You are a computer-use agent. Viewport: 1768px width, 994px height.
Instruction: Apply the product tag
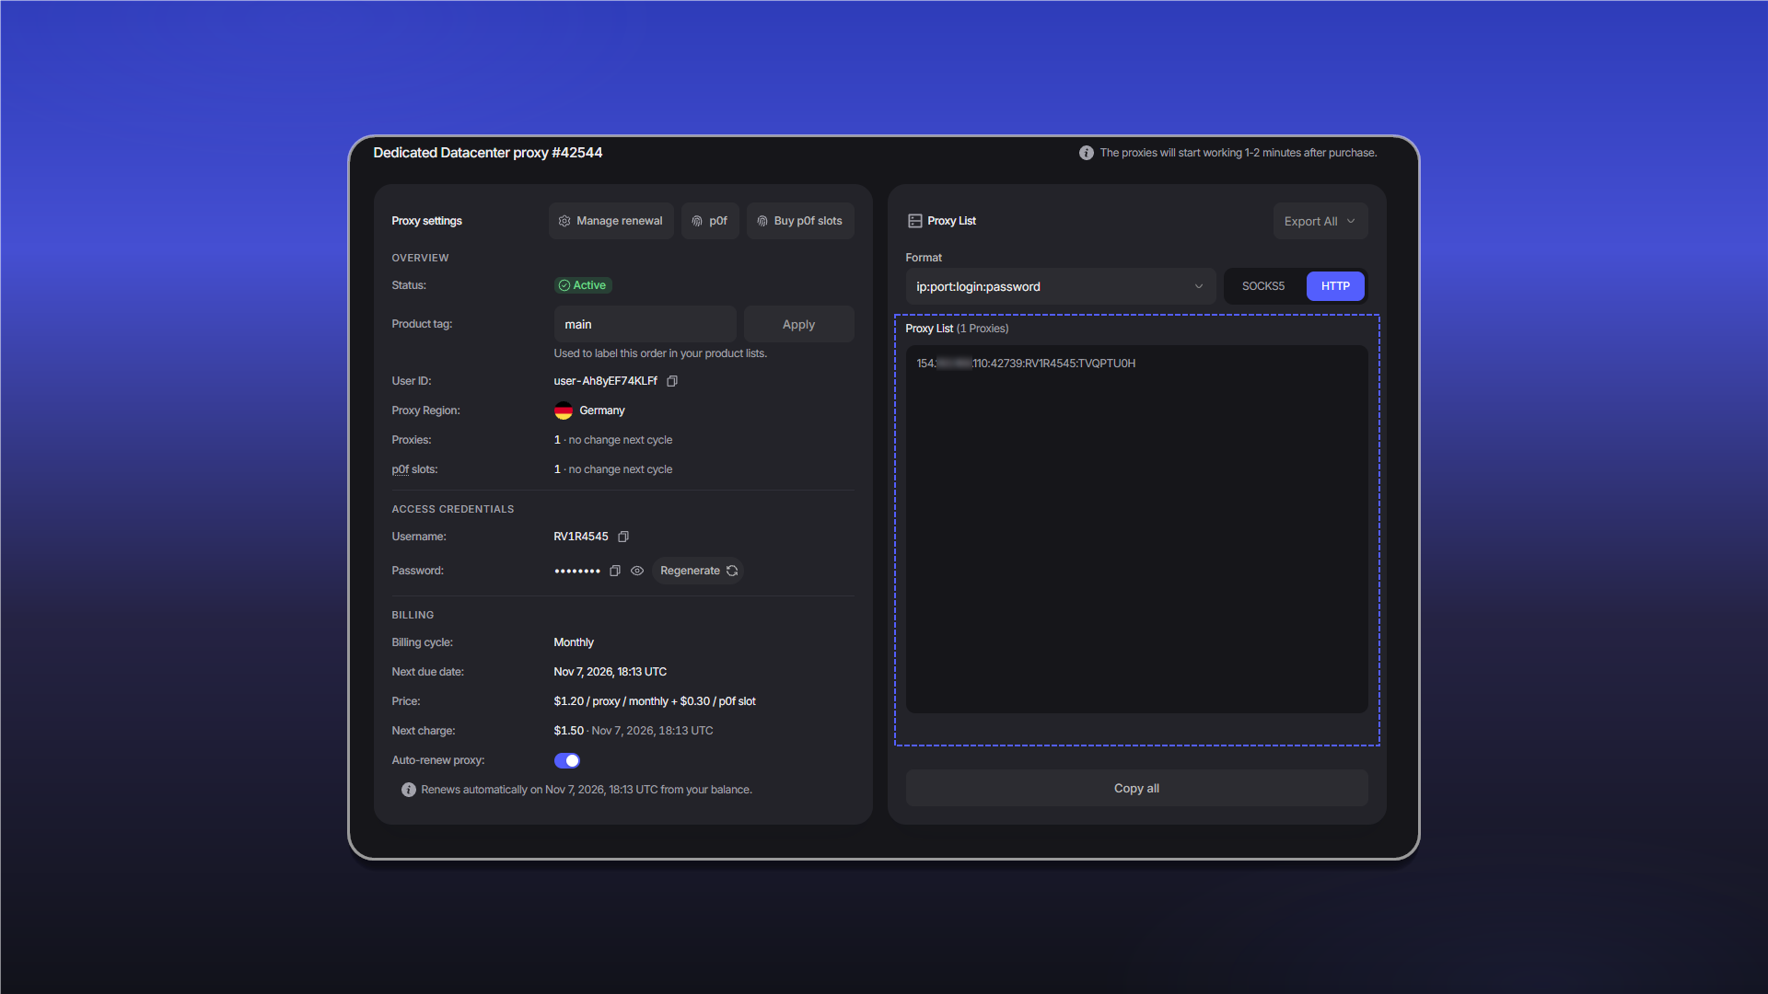[x=799, y=324]
